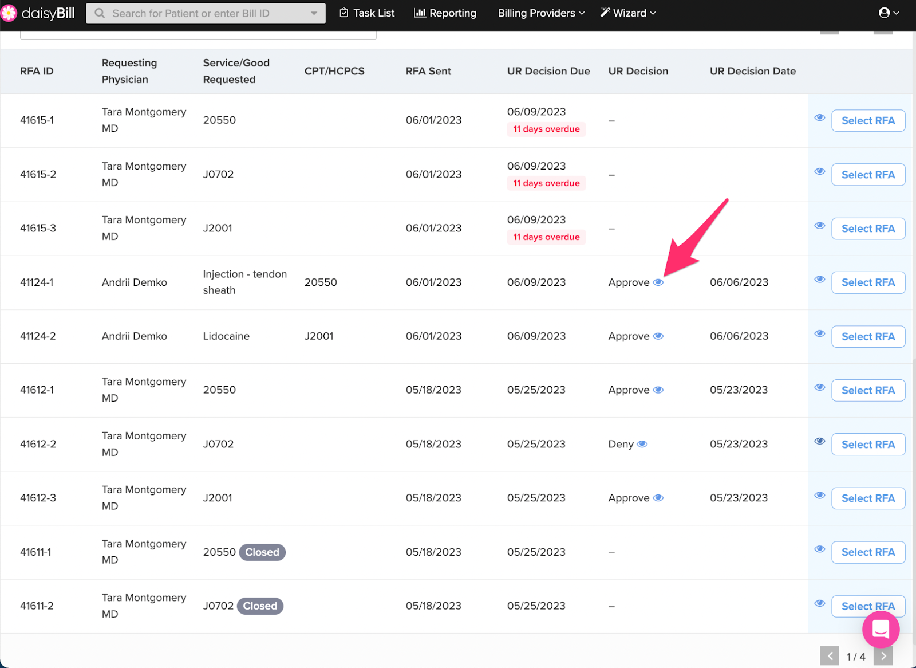Click the overdue badge in row 41615-2

tap(546, 183)
